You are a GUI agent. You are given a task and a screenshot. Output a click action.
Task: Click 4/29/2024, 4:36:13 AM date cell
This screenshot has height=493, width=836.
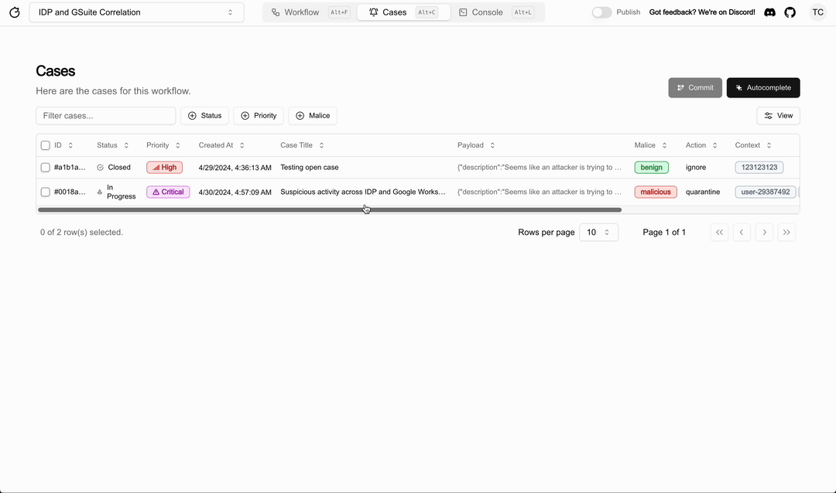point(235,167)
